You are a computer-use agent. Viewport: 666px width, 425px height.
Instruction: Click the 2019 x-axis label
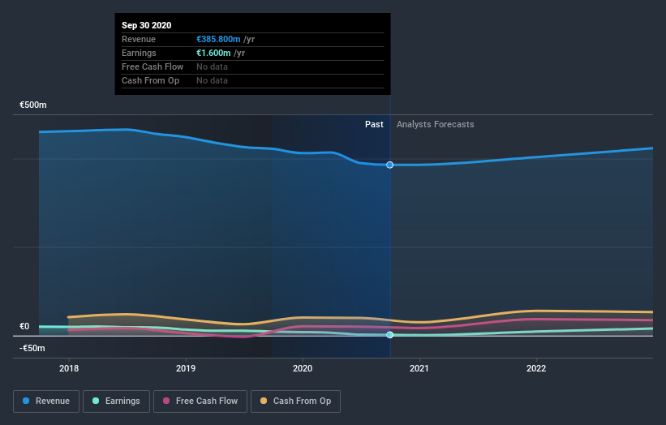[x=186, y=368]
